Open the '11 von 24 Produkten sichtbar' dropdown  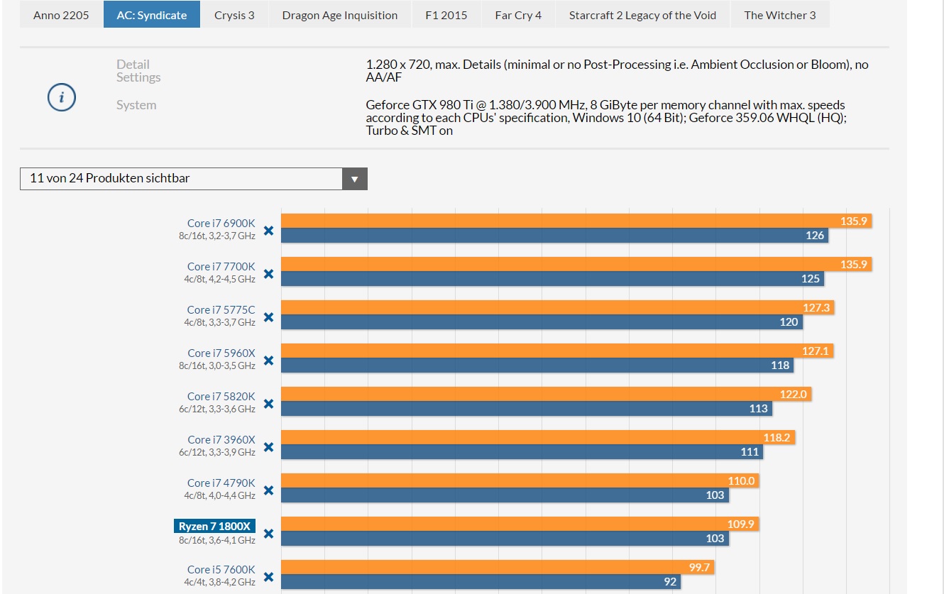pyautogui.click(x=181, y=179)
